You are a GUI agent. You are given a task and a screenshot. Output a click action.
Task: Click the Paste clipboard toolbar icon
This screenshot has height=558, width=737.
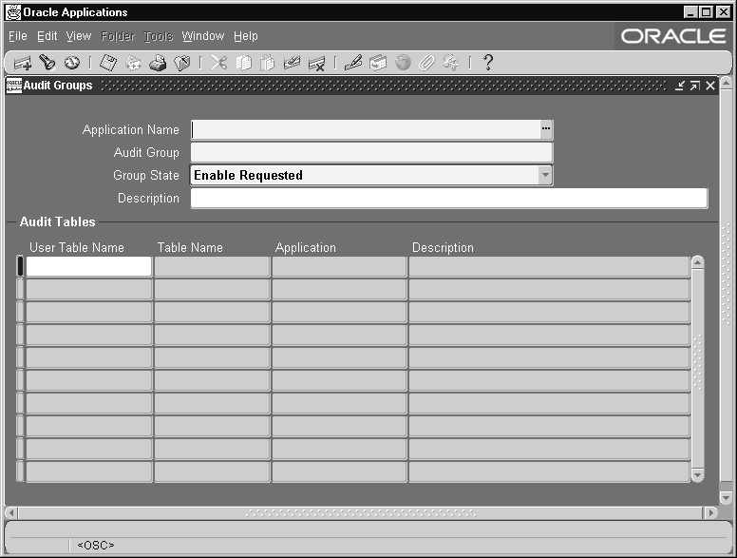[268, 63]
